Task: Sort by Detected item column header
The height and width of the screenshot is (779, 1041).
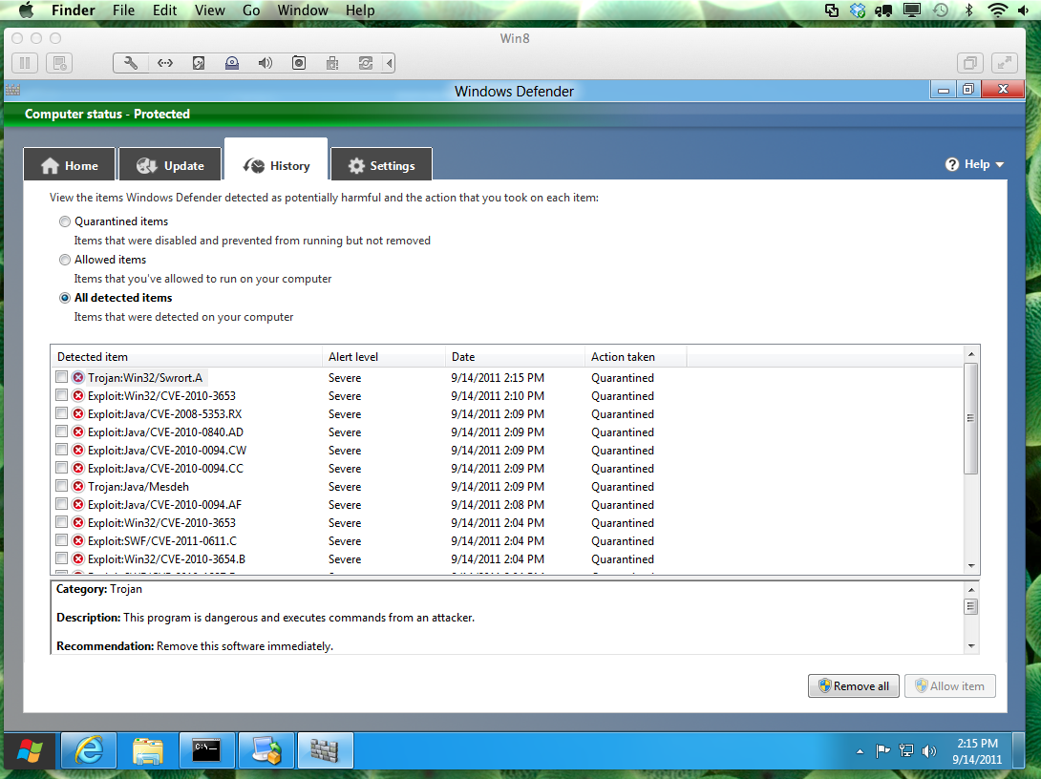Action: point(186,356)
